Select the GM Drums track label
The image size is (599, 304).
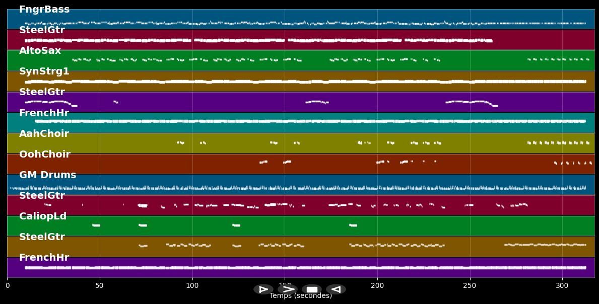[x=47, y=175]
